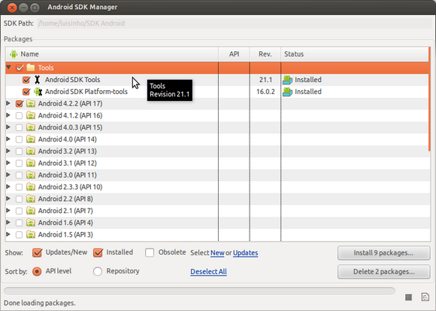Click the Android SDK Platform-tools robot icon
This screenshot has height=311, width=436.
(x=38, y=92)
